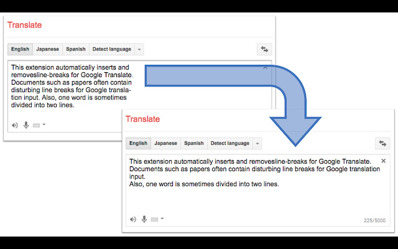The width and height of the screenshot is (398, 249).
Task: Swap languages in the lower-right Translate window
Action: coord(382,143)
